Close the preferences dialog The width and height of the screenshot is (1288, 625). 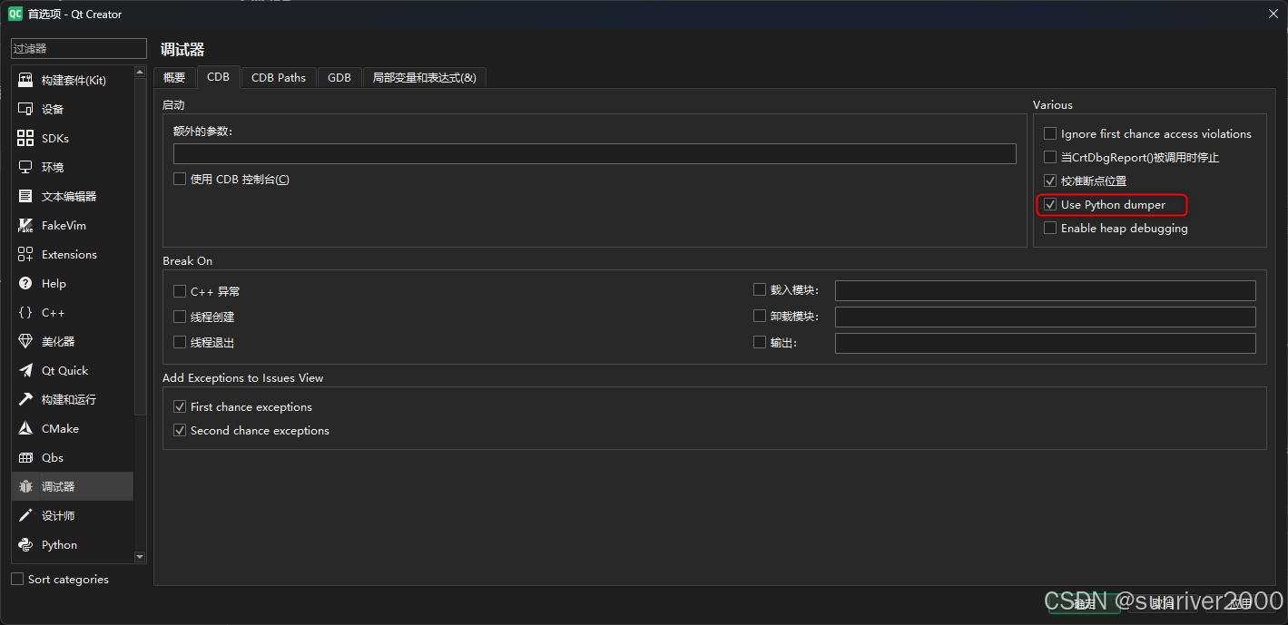[1273, 14]
